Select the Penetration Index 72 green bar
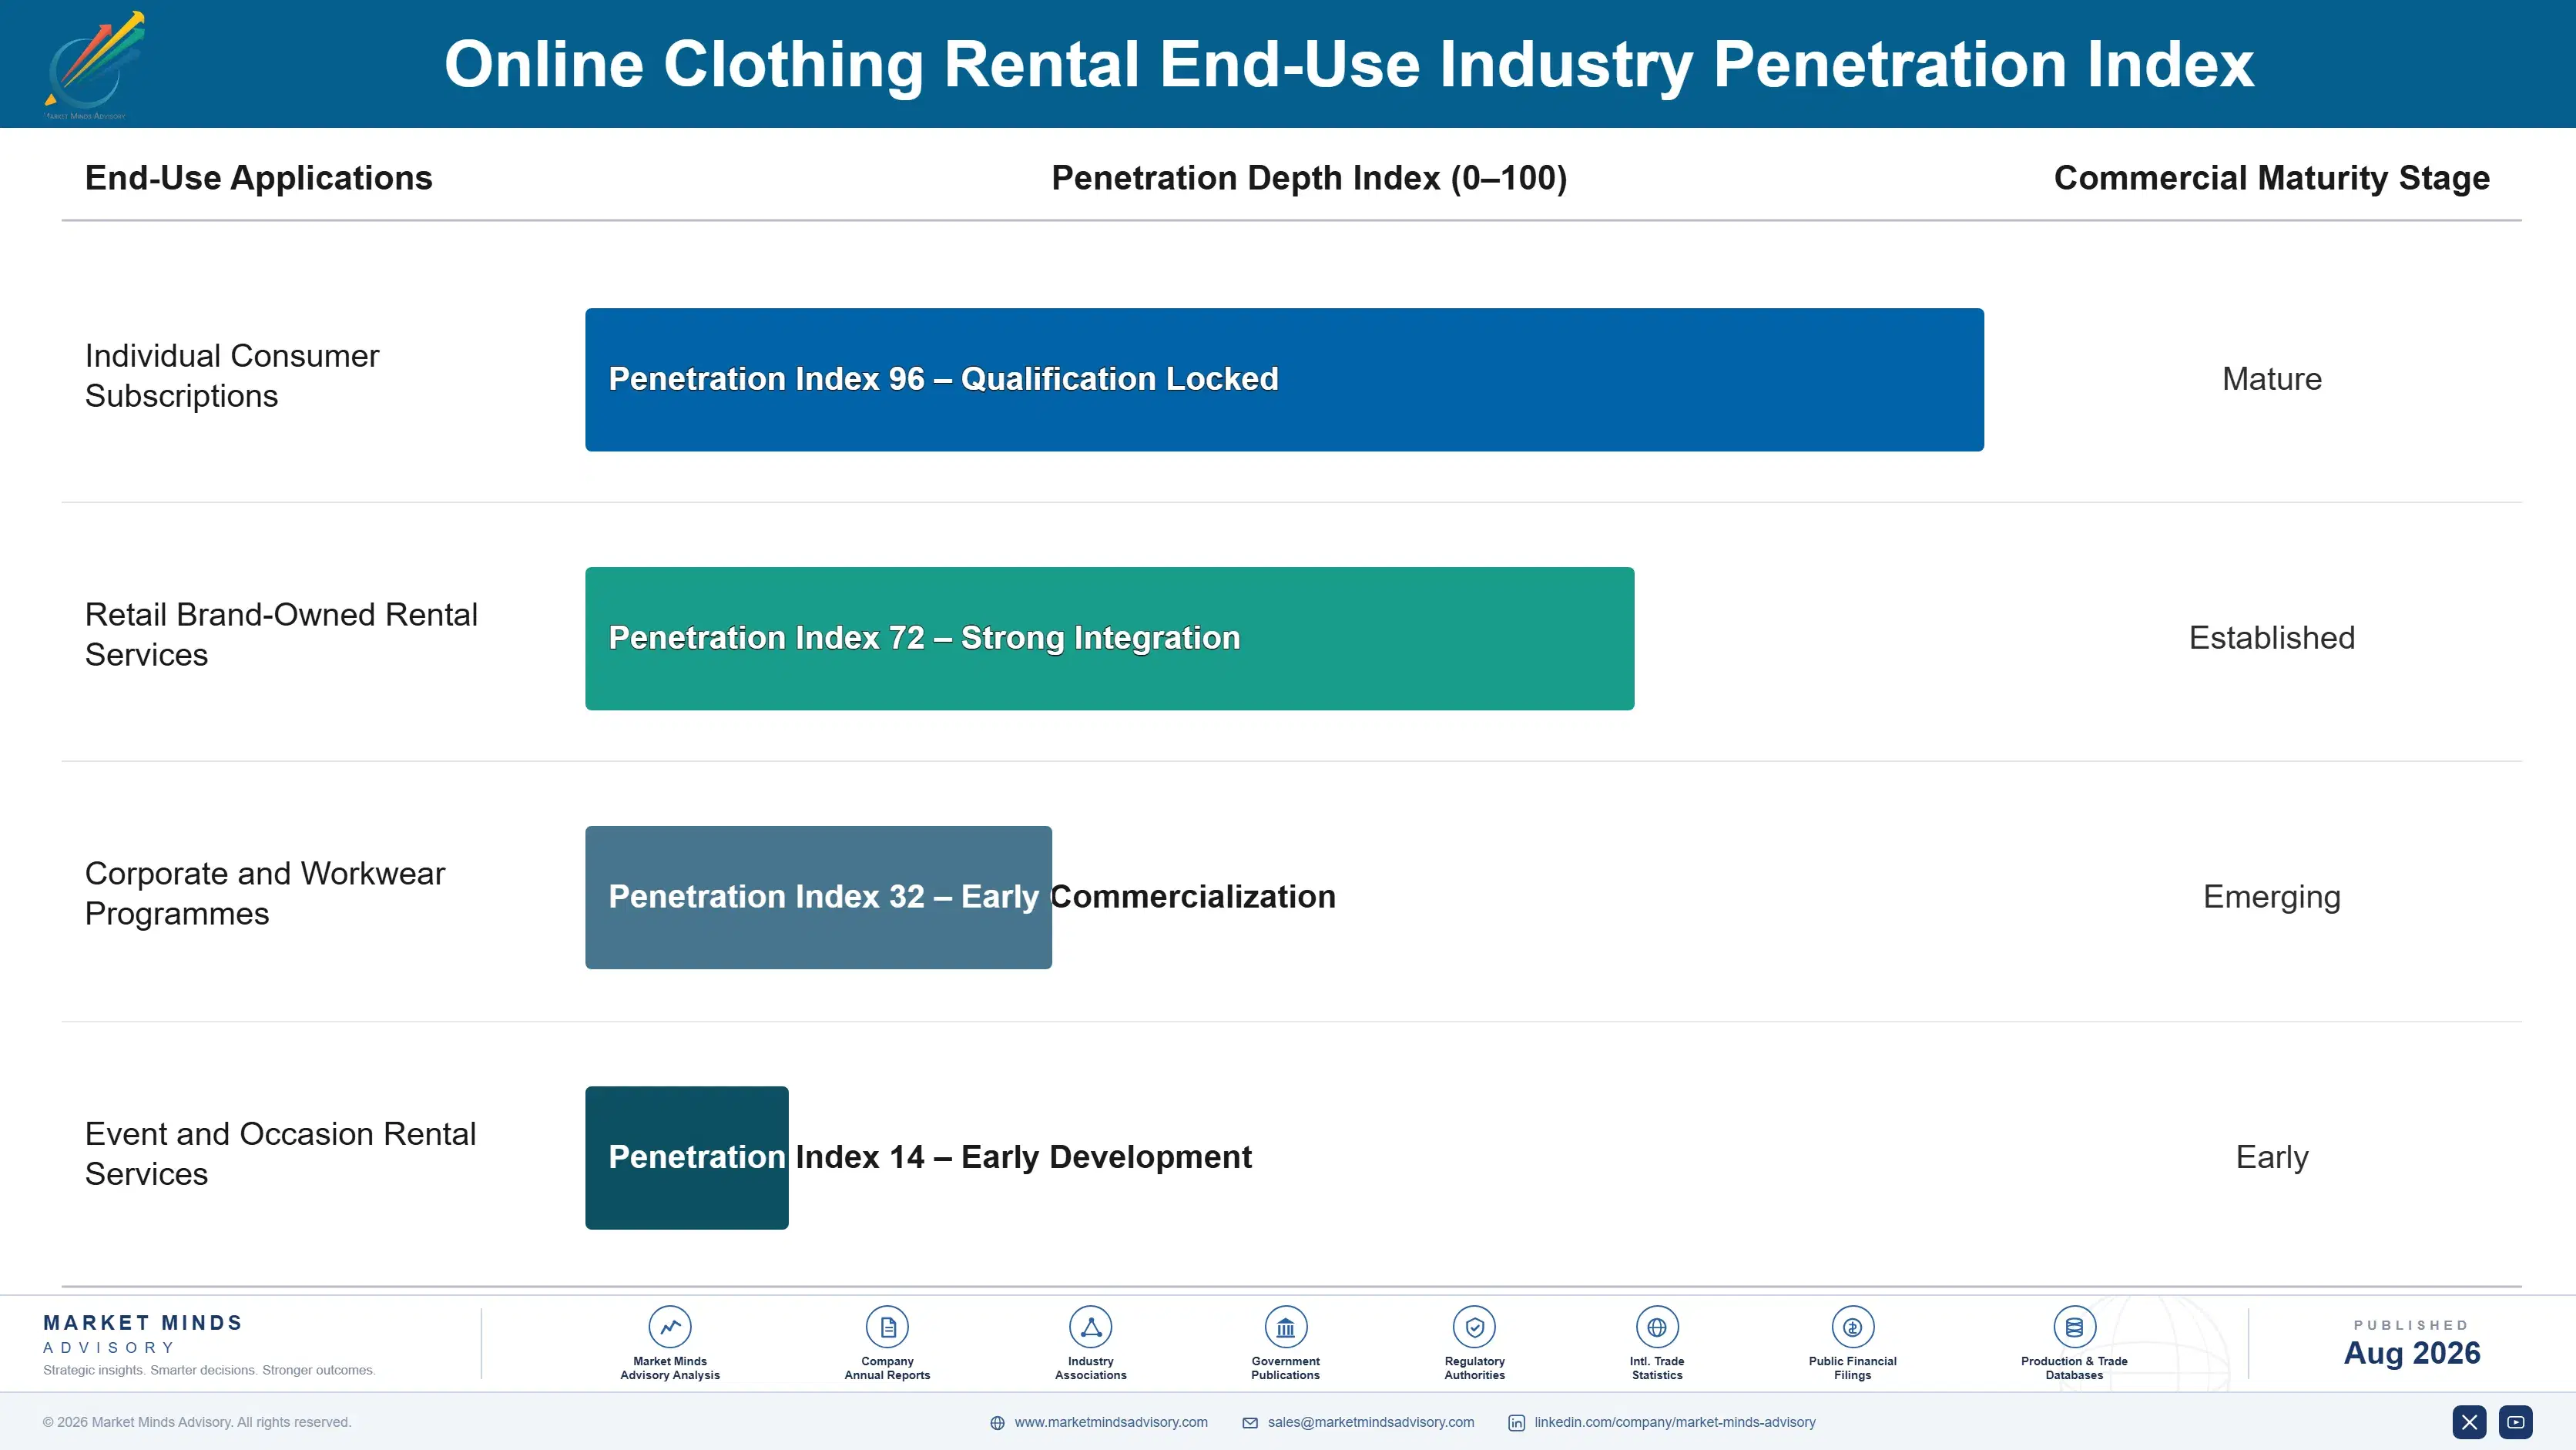The image size is (2576, 1450). point(1109,639)
